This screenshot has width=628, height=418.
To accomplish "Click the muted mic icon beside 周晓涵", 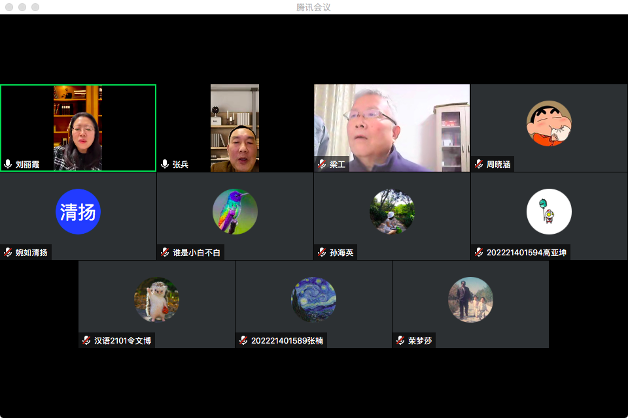I will pyautogui.click(x=479, y=165).
